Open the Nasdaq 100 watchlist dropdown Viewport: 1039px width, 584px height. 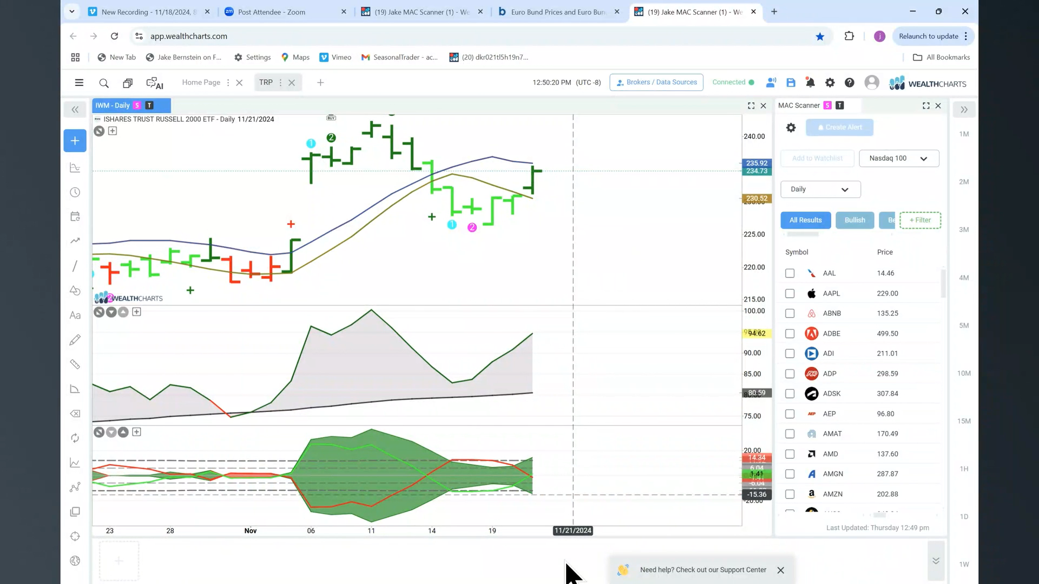[x=899, y=158]
